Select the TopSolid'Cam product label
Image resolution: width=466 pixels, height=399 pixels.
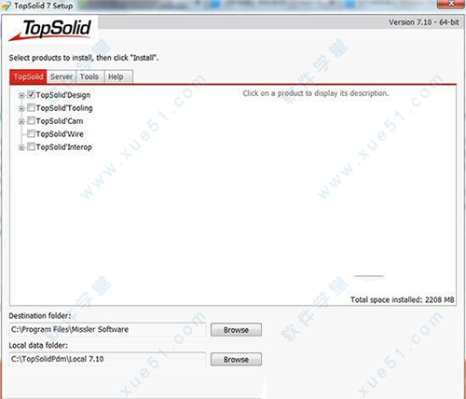pos(60,121)
